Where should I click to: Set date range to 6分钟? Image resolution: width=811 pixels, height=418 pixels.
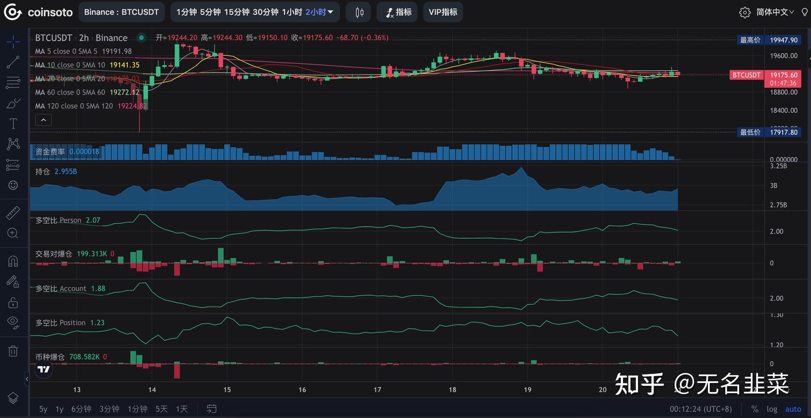point(81,409)
